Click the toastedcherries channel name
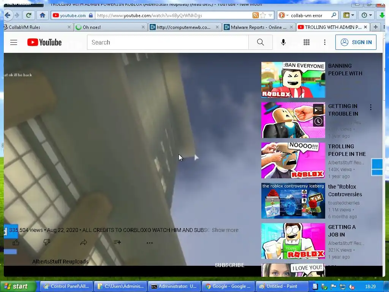Screen dimensions: 389x292 344,203
